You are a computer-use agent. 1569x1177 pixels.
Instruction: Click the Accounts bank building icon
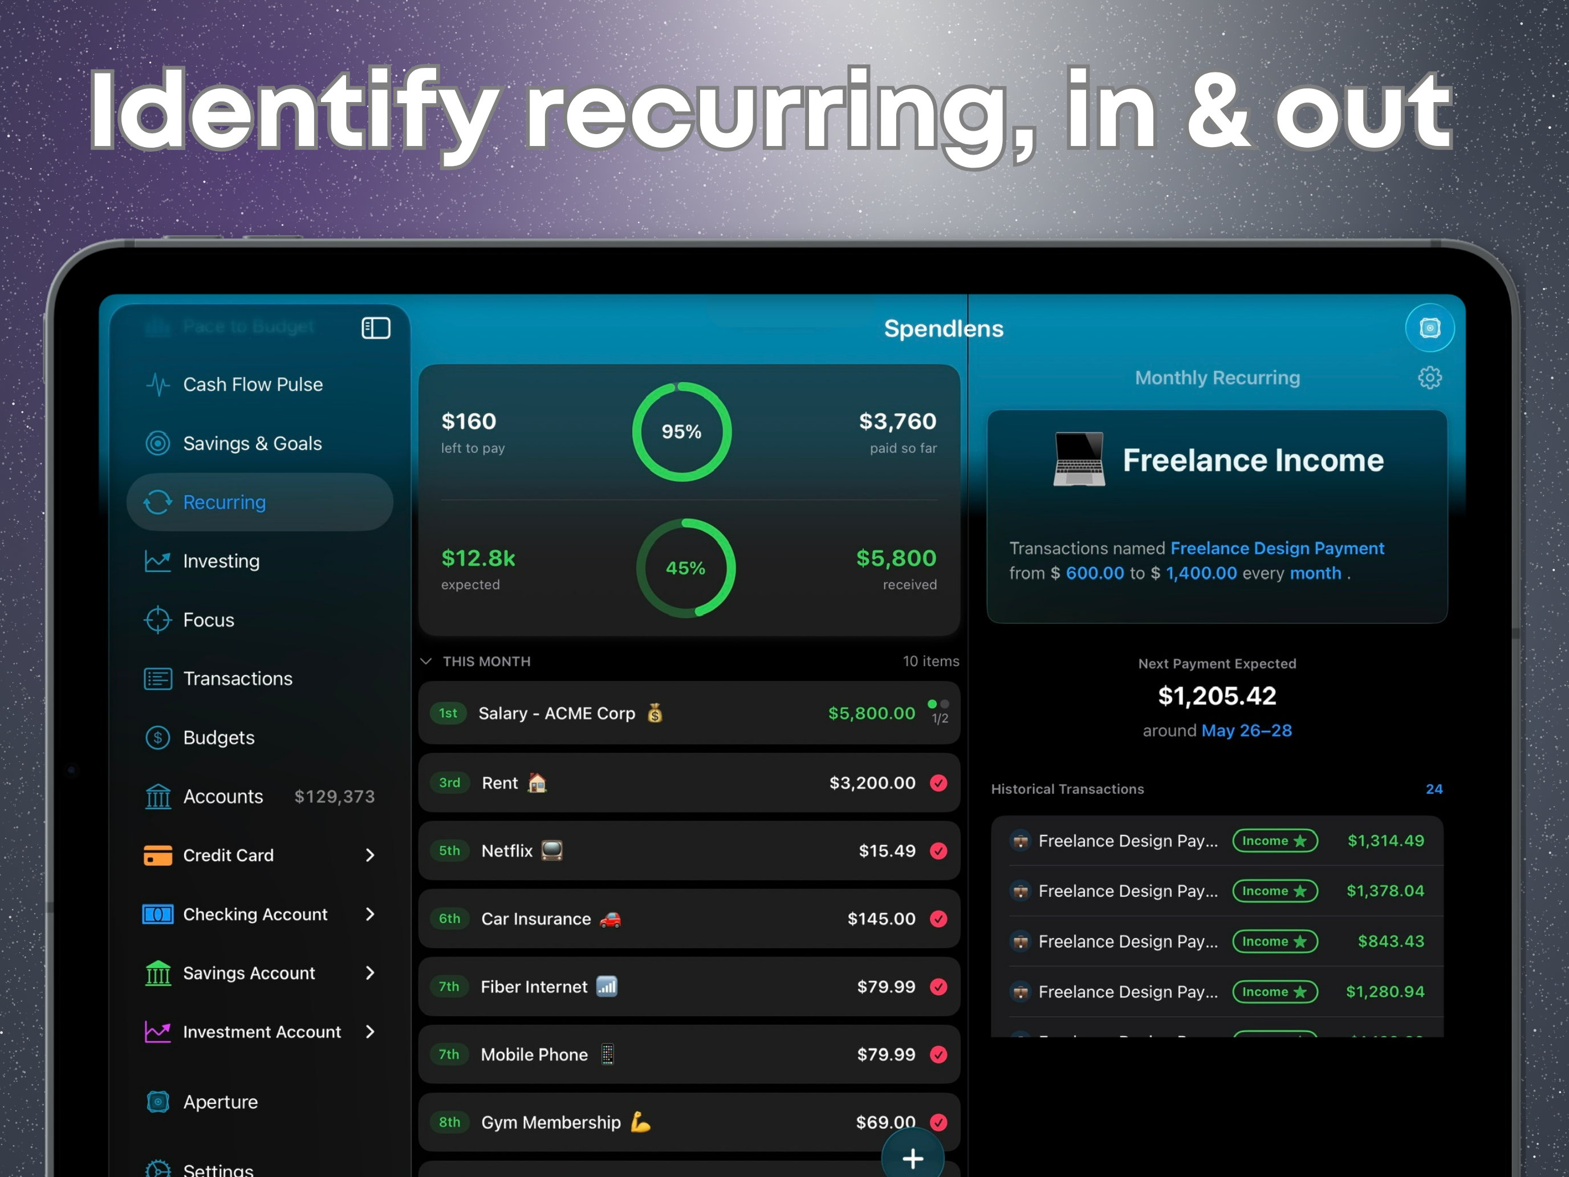point(157,797)
